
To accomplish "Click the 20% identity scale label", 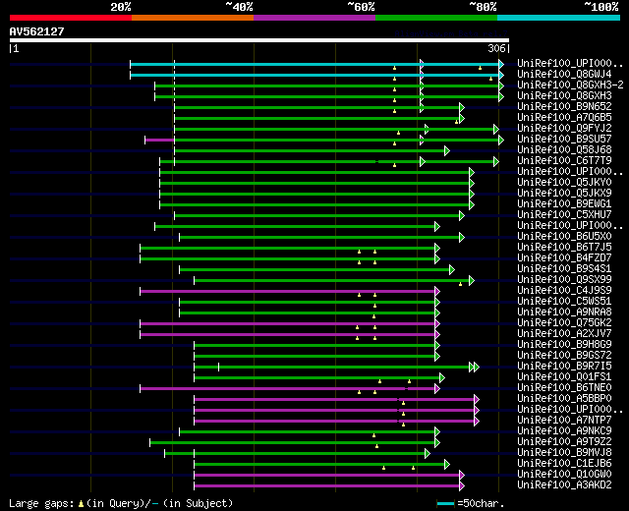I will 121,7.
